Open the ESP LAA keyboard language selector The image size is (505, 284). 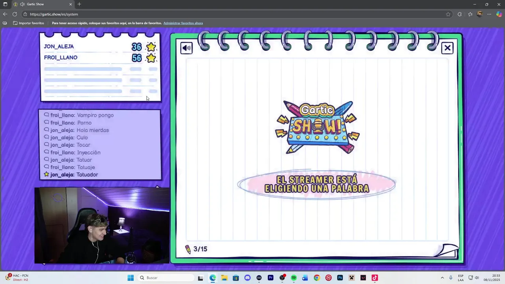point(461,278)
